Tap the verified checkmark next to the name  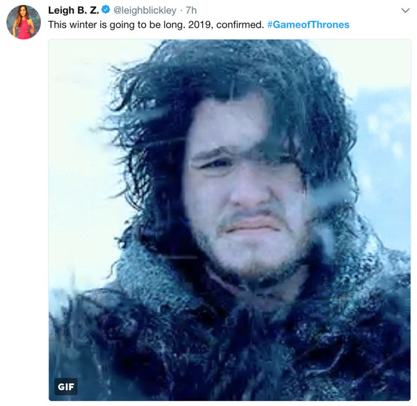coord(105,10)
